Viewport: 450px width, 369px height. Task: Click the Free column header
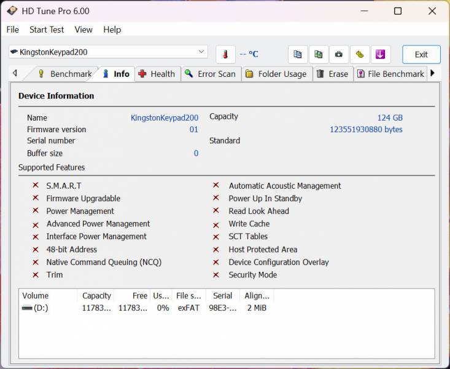coord(133,296)
